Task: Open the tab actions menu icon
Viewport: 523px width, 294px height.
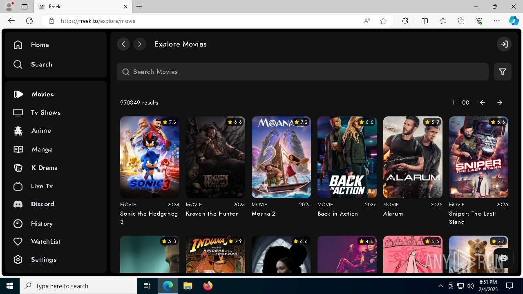Action: click(x=25, y=7)
